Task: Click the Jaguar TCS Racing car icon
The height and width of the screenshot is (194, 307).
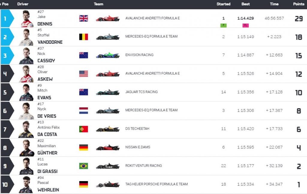Action: 108,92
